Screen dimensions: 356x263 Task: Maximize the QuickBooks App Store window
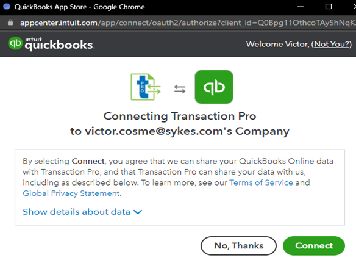pyautogui.click(x=329, y=7)
